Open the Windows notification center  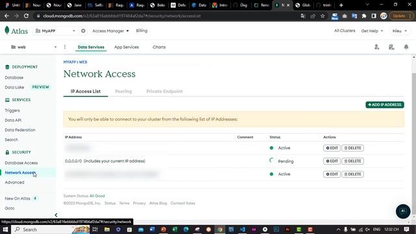[406, 229]
